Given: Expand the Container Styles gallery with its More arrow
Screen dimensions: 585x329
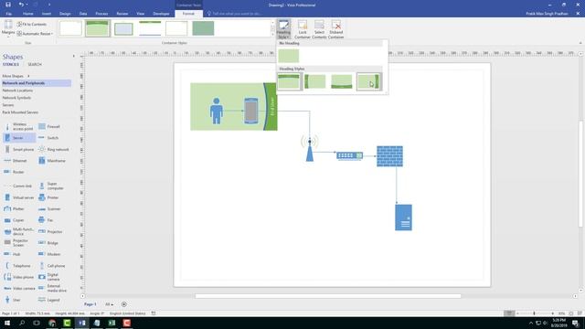Looking at the screenshot, I should point(272,34).
